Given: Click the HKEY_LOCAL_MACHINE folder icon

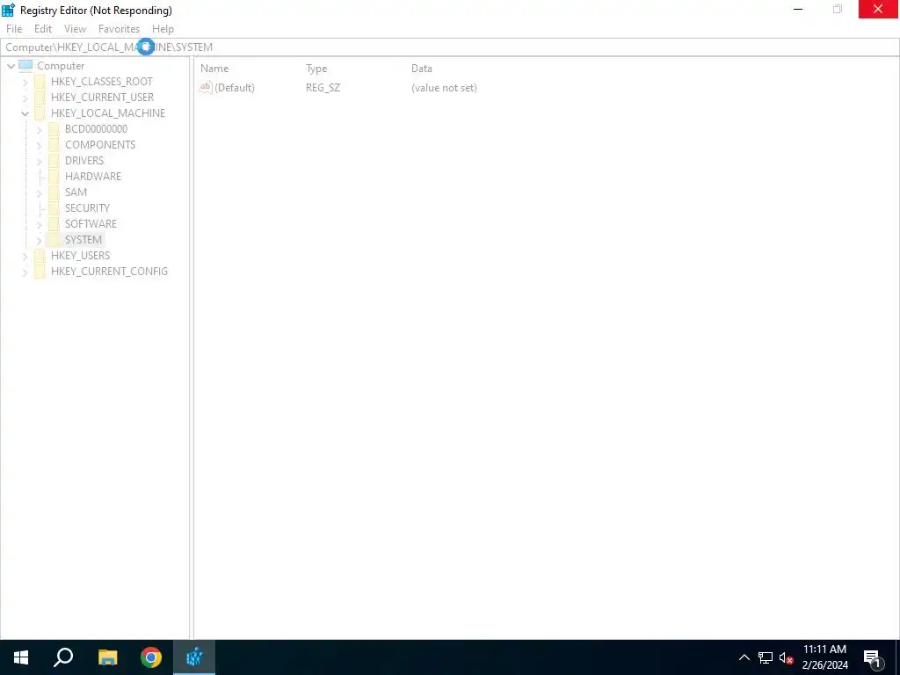Looking at the screenshot, I should coord(40,113).
